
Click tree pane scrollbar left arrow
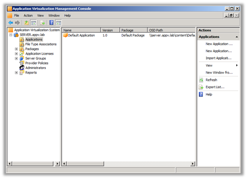point(10,164)
